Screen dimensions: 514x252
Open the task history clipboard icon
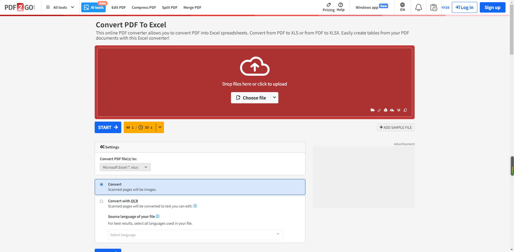click(x=434, y=7)
